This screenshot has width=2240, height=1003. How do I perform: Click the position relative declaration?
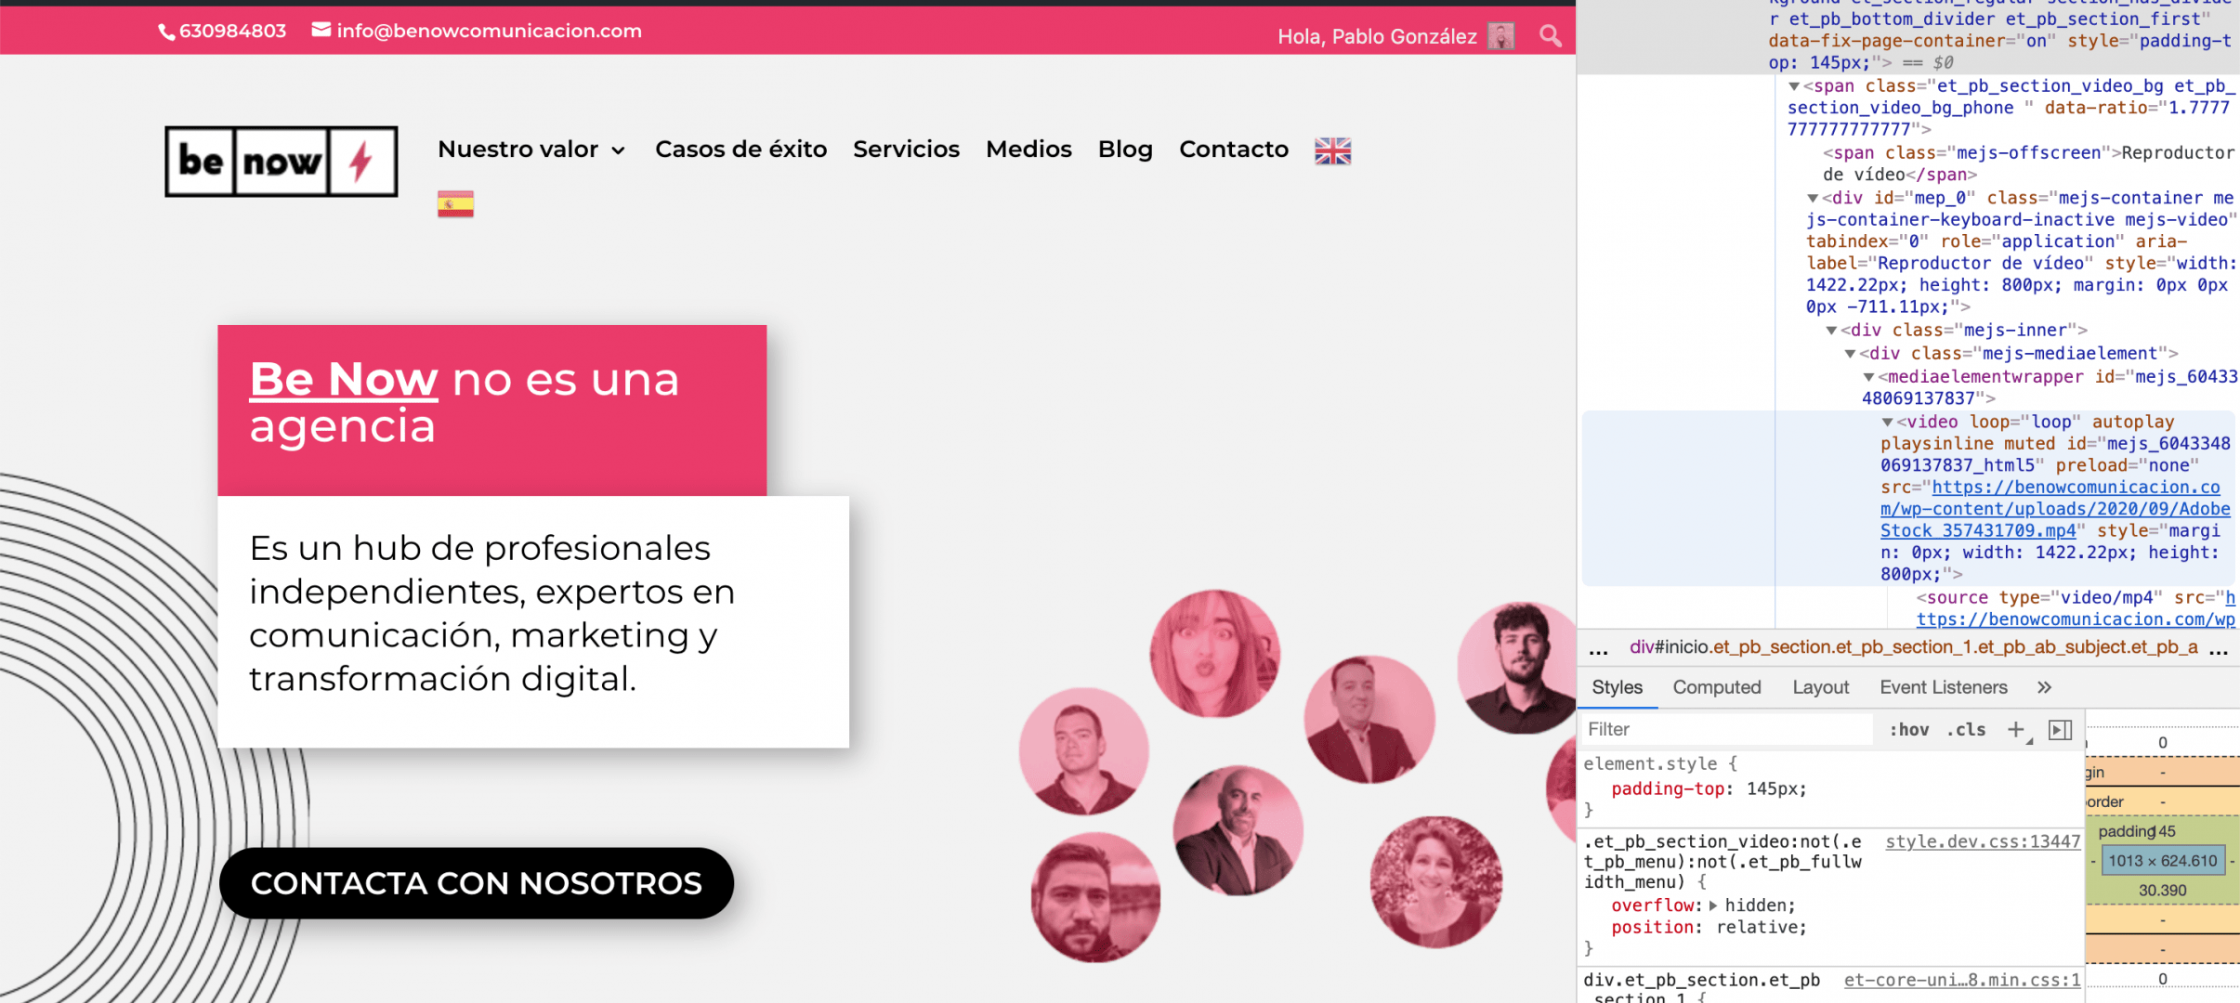coord(1709,928)
